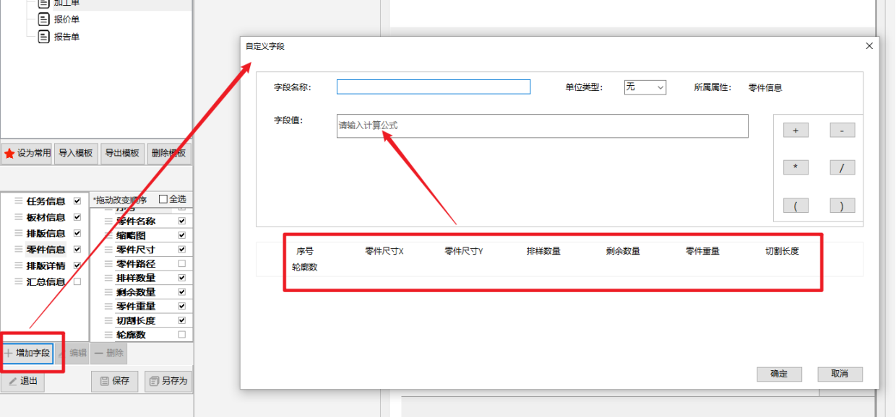The width and height of the screenshot is (896, 417).
Task: Click the disk icon on 保存 button
Action: click(x=104, y=381)
